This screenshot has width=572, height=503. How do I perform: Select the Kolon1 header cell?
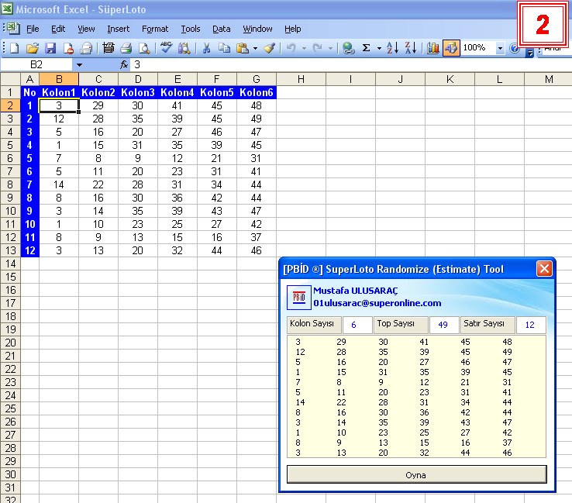(59, 92)
